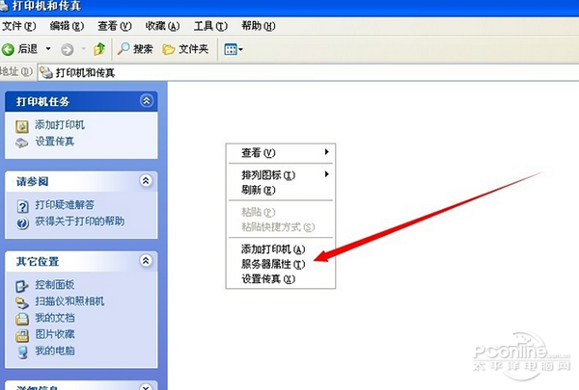Open the Views icon dropdown in toolbar
This screenshot has width=579, height=390.
tap(234, 49)
